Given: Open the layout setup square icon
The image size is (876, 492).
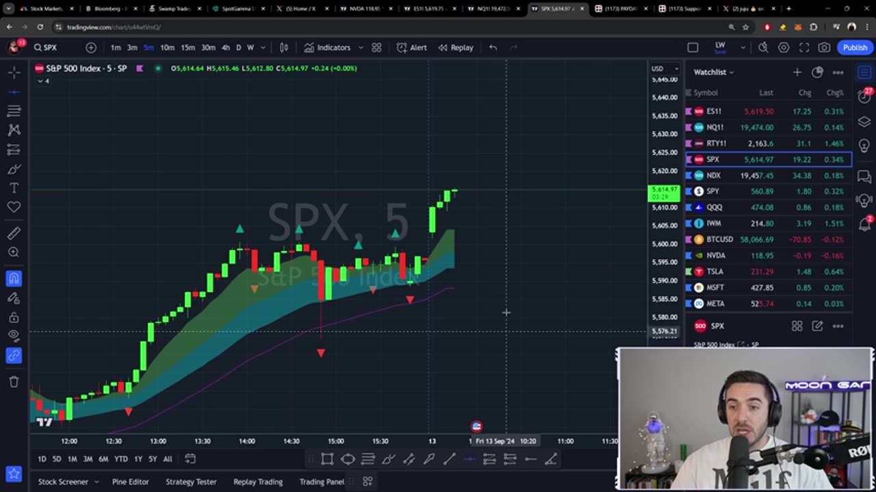Looking at the screenshot, I should point(693,47).
